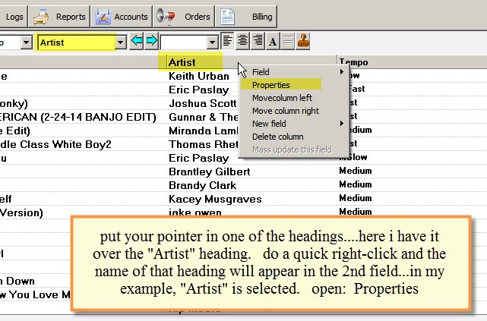Open the font 'A' tool

273,41
